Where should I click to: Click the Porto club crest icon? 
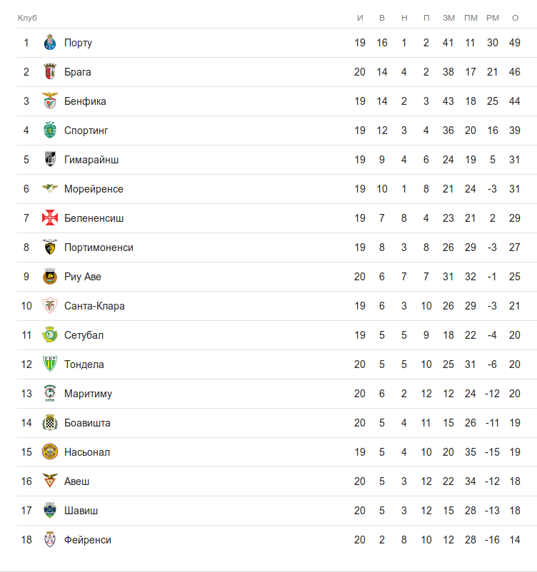(x=50, y=43)
